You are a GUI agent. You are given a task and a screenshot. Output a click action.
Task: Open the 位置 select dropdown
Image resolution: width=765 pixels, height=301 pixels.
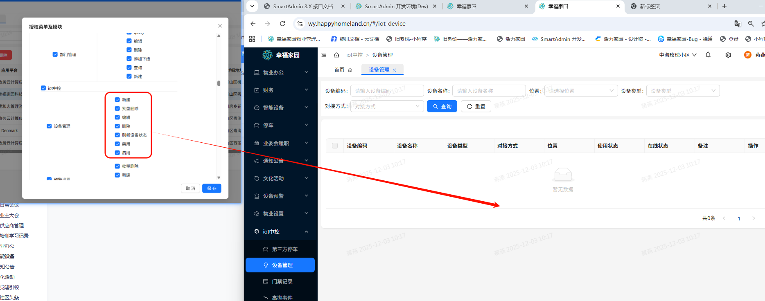pos(581,91)
